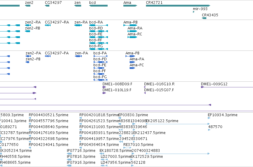The width and height of the screenshot is (253, 167).
Task: Select the IP07816.3prime EST bar
Action: [69, 160]
